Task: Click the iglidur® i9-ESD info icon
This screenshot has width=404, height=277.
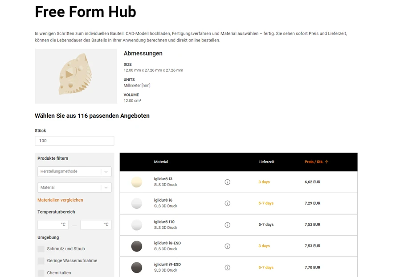Action: [227, 268]
